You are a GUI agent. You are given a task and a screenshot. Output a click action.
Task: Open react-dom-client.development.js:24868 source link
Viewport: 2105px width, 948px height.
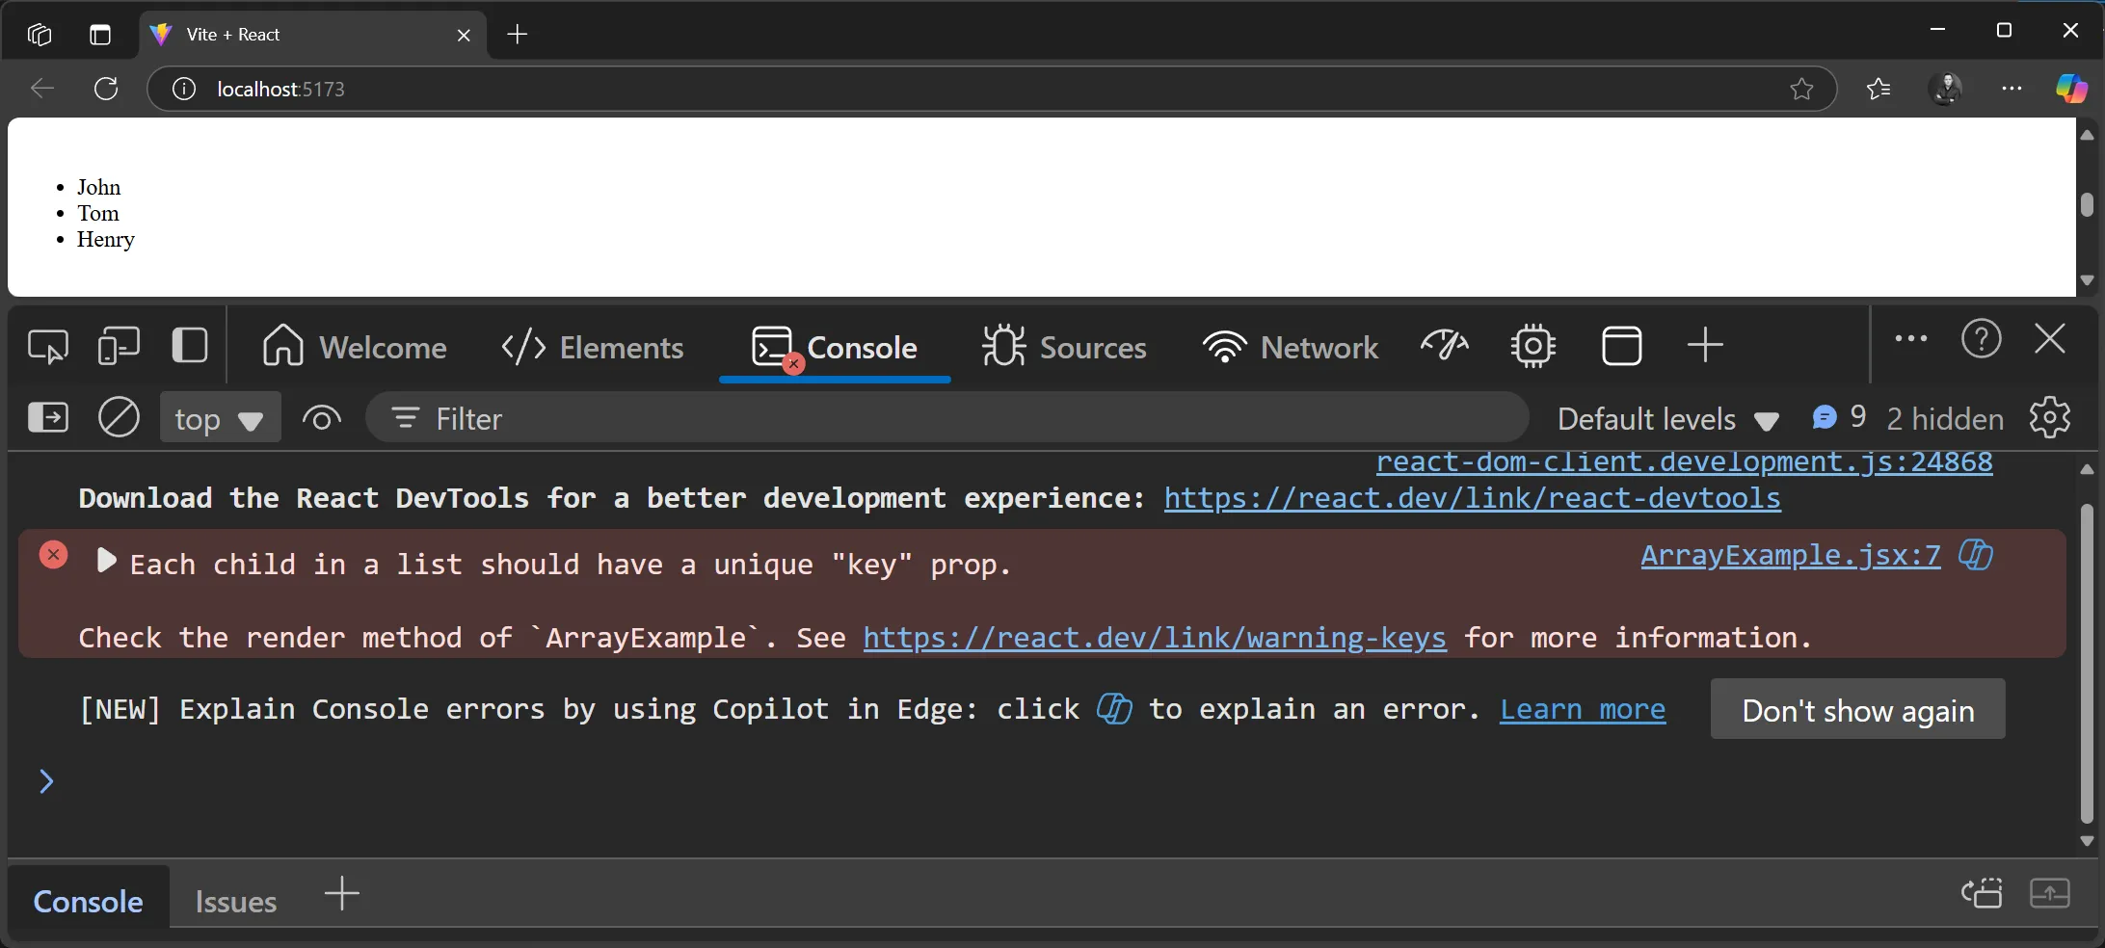[1684, 461]
